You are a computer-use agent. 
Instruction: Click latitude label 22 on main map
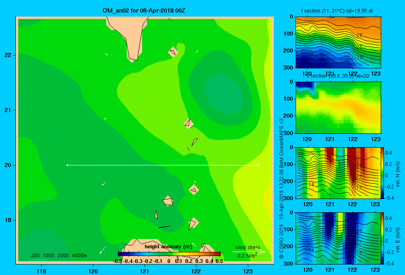pyautogui.click(x=8, y=55)
